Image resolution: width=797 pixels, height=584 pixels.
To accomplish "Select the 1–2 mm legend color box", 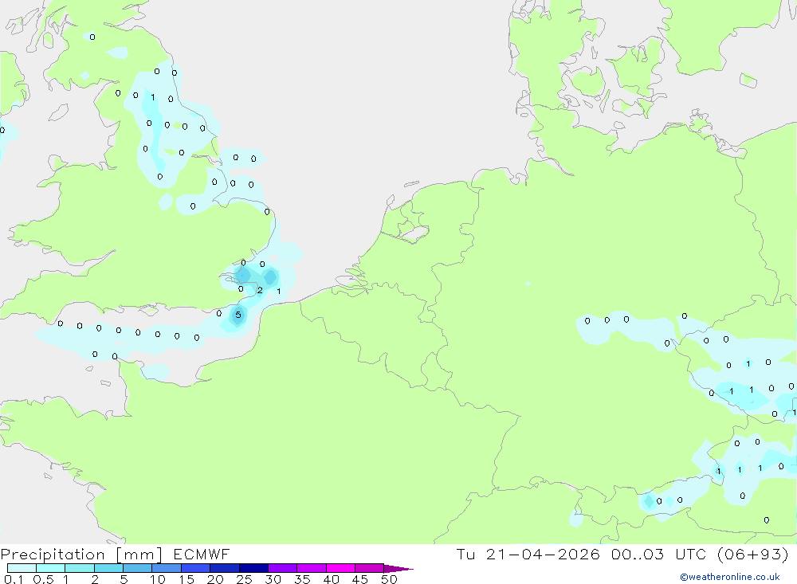I will (80, 568).
